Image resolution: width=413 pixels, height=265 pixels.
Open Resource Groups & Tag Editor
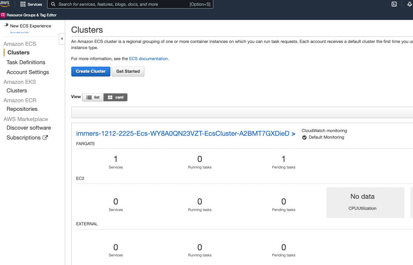point(32,15)
